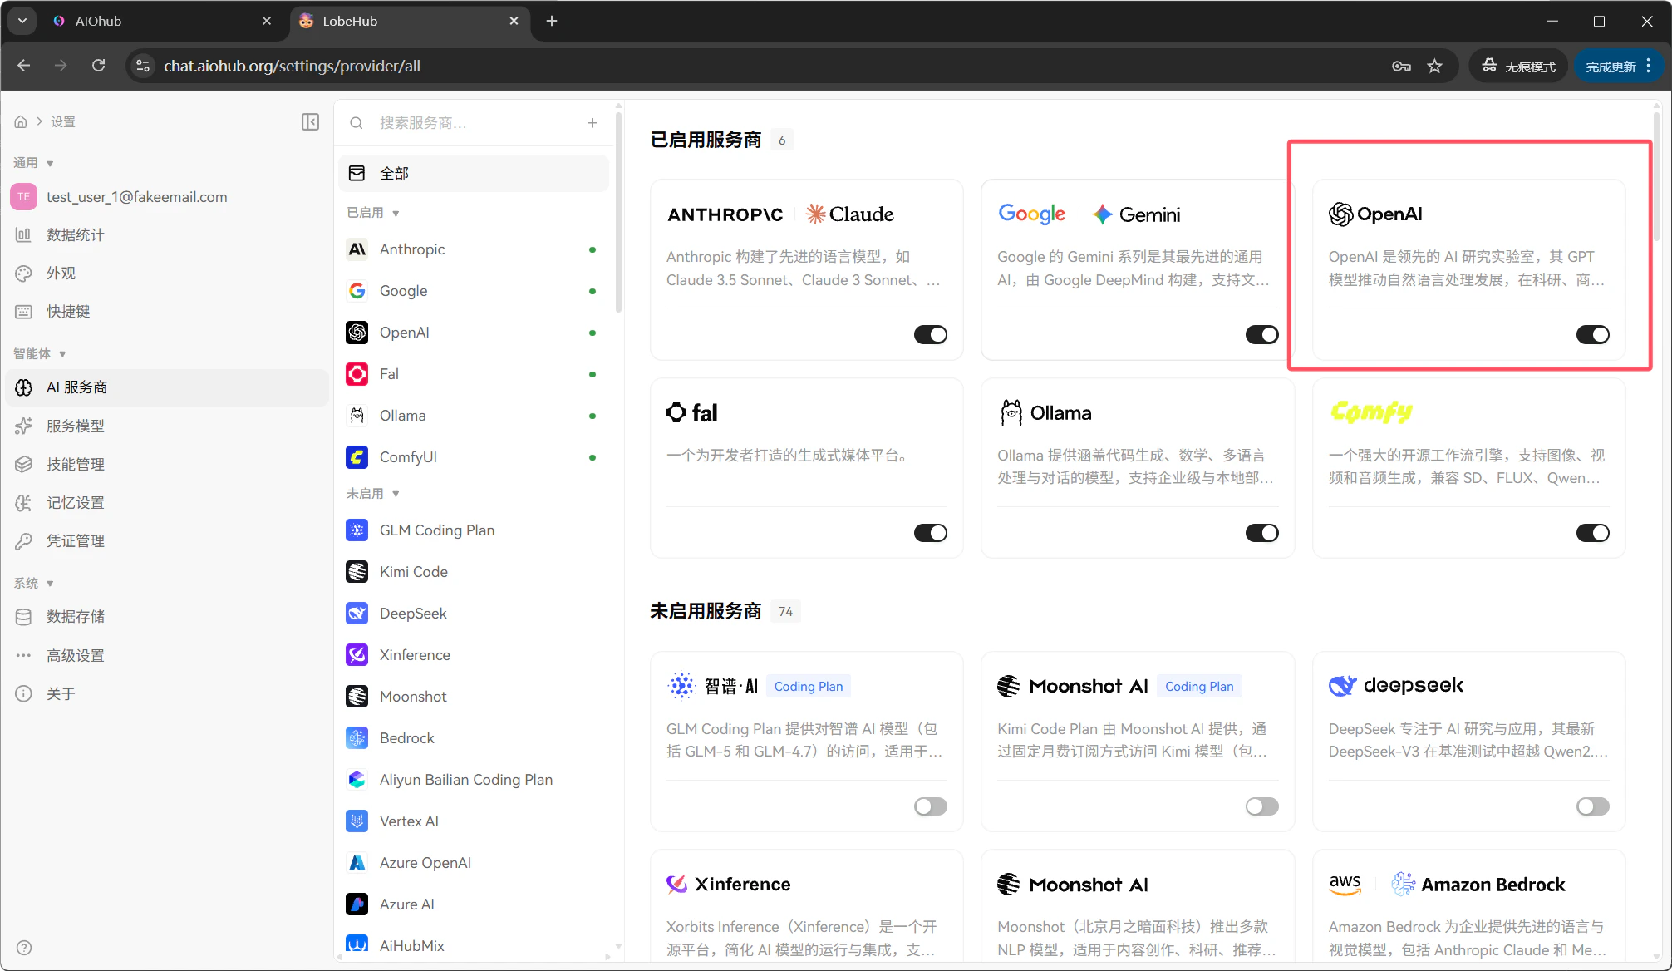This screenshot has width=1672, height=971.
Task: Open the Ollama provider entry
Action: pos(474,416)
